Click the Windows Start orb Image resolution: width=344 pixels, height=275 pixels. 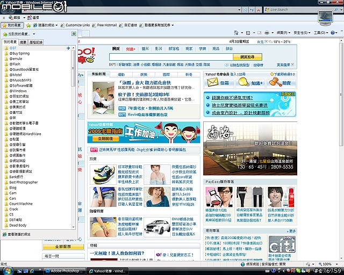[8, 271]
